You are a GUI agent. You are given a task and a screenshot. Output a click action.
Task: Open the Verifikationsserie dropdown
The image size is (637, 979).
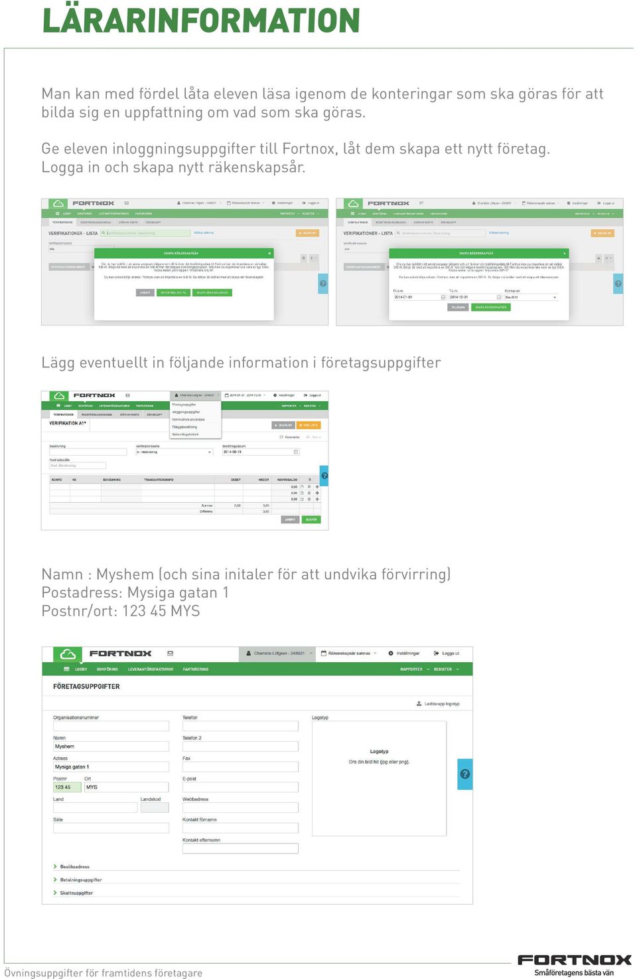click(x=174, y=452)
